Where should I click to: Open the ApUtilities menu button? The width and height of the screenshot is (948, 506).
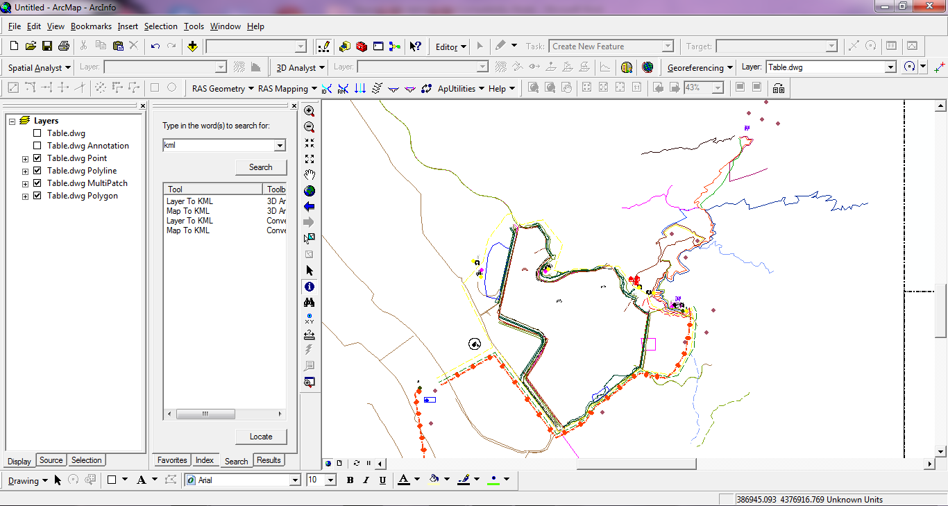461,88
